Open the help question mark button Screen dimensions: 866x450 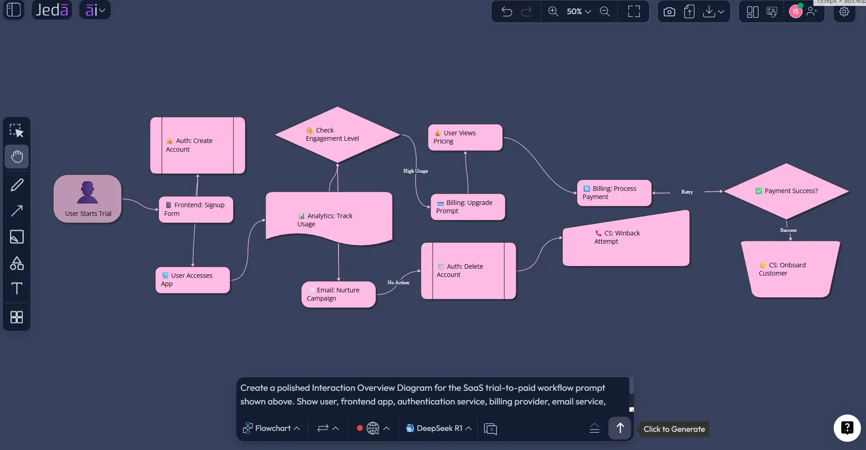pos(847,428)
